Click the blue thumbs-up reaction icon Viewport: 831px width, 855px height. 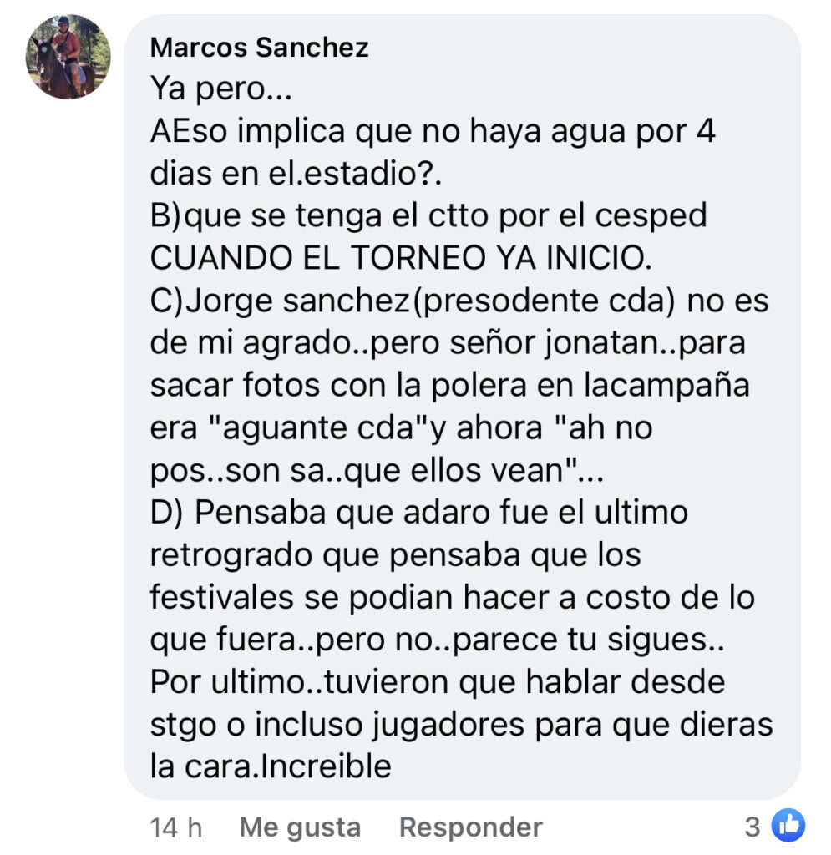788,826
